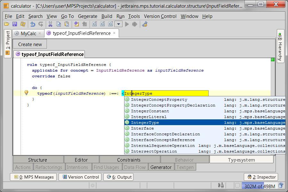Screen dimensions: 288x192
Task: Open the Version Control tool window button
Action: 80,177
